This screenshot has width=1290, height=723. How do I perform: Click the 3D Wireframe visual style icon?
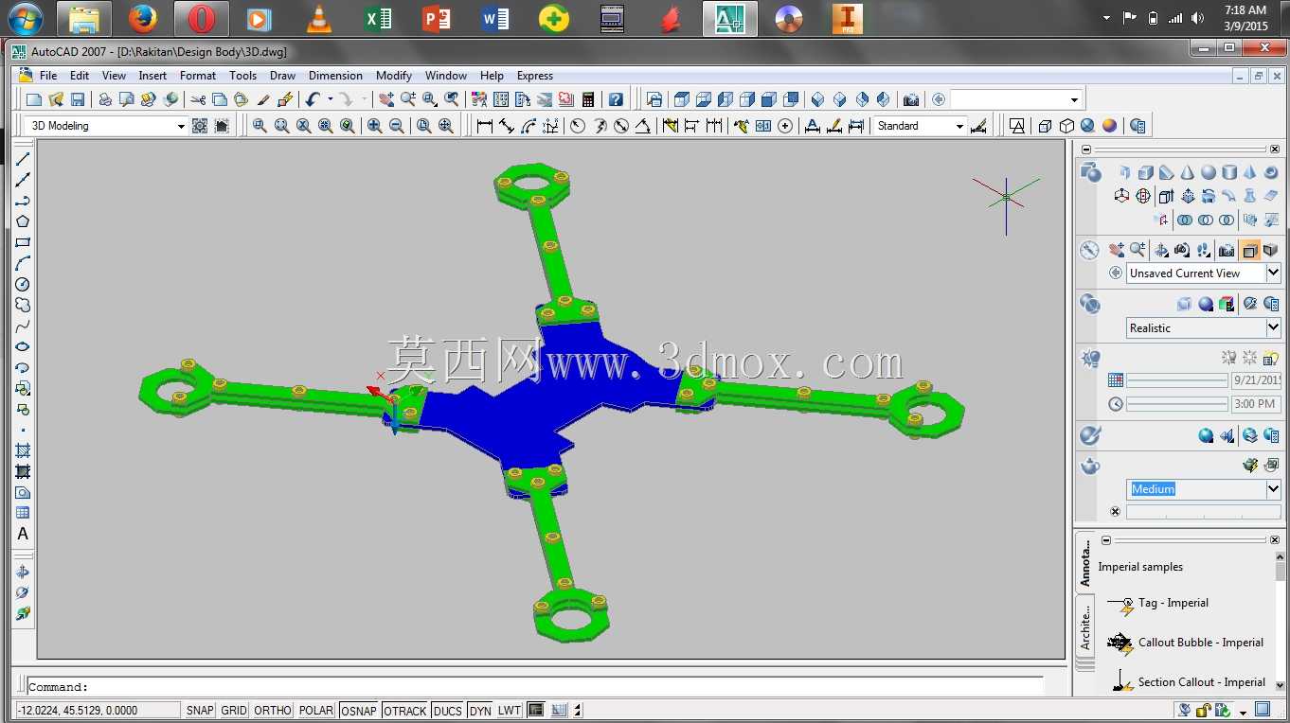click(x=1045, y=126)
